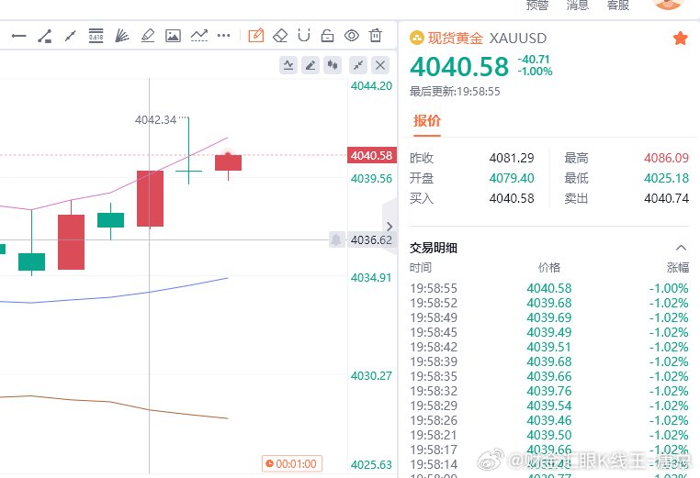Viewport: 700px width, 478px height.
Task: Insert an image onto the chart
Action: click(173, 36)
